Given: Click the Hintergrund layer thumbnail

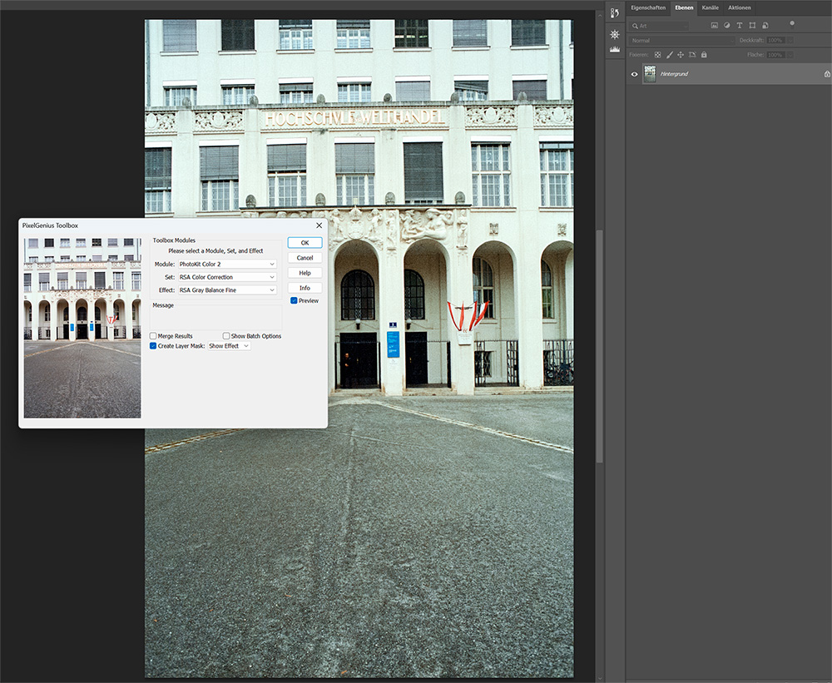Looking at the screenshot, I should pyautogui.click(x=650, y=74).
